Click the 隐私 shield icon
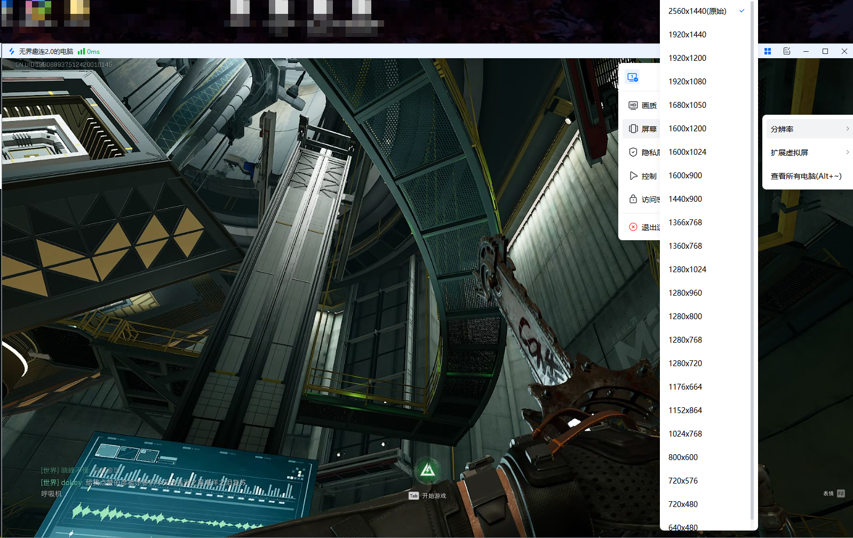The width and height of the screenshot is (853, 538). pyautogui.click(x=633, y=153)
